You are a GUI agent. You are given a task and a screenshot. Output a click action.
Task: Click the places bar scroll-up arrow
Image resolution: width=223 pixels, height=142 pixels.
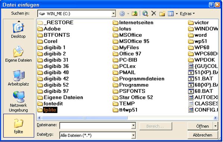tap(19, 22)
